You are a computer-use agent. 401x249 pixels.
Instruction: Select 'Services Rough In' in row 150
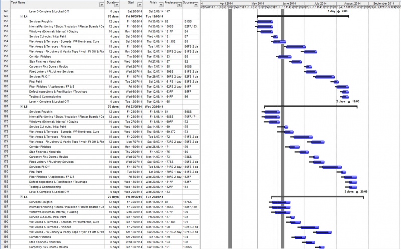click(x=41, y=21)
